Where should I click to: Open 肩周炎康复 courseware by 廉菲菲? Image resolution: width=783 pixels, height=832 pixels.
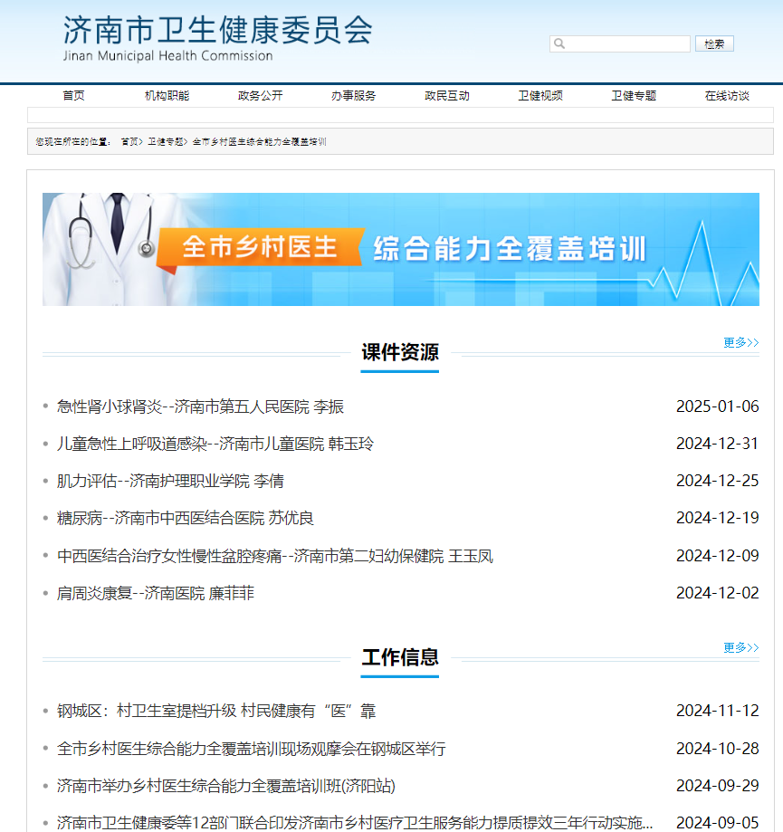155,593
